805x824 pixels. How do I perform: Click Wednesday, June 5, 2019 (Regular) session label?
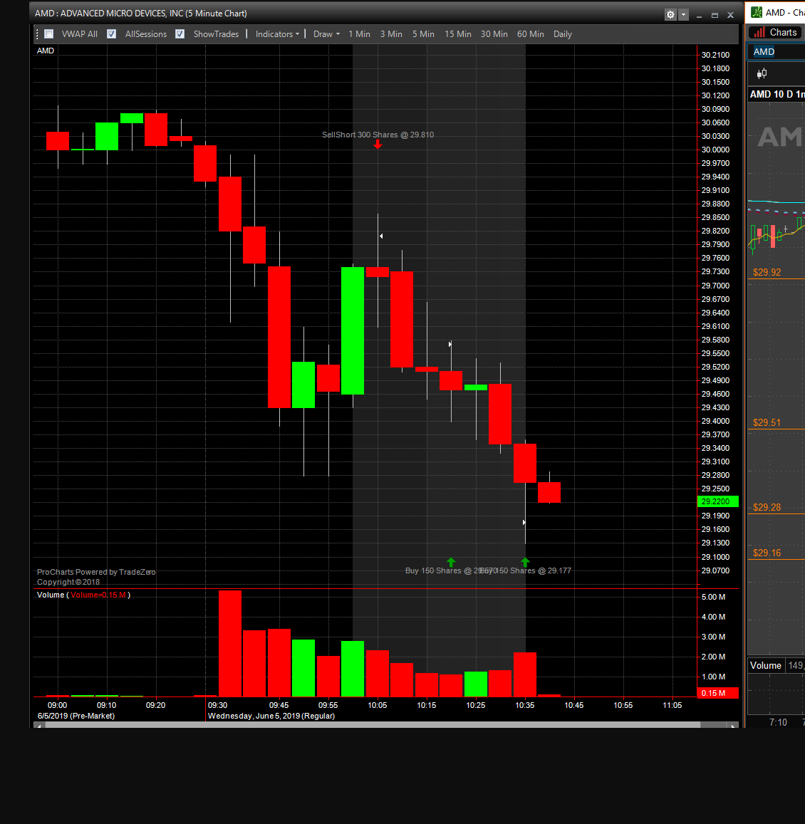pyautogui.click(x=271, y=716)
